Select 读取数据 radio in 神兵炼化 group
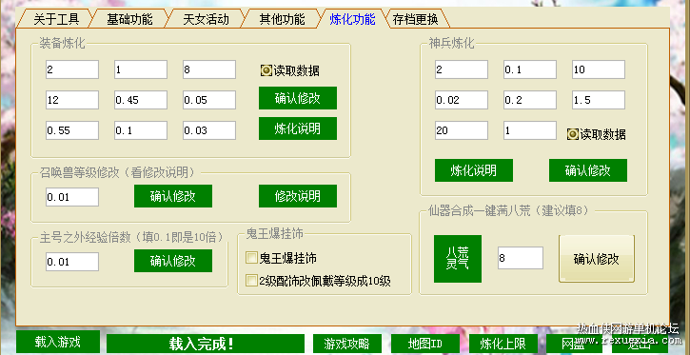Viewport: 690px width, 355px height. click(597, 134)
